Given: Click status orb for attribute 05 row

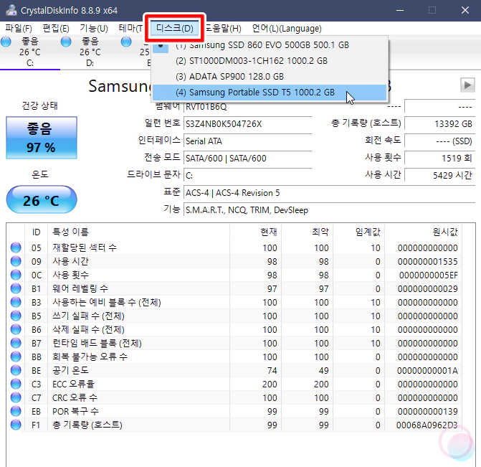Looking at the screenshot, I should click(x=16, y=247).
